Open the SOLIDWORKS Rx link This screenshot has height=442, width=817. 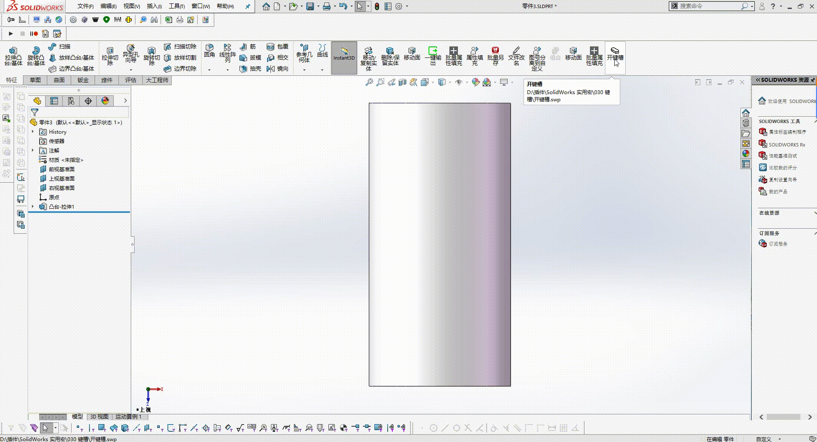(782, 145)
